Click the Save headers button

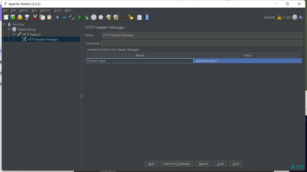(236, 164)
